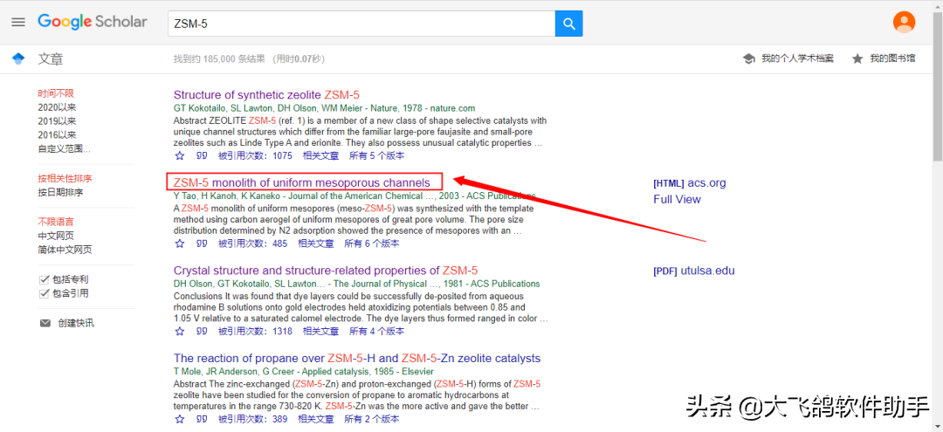Uncheck the 包括专利 checkbox
The image size is (943, 432).
[44, 280]
